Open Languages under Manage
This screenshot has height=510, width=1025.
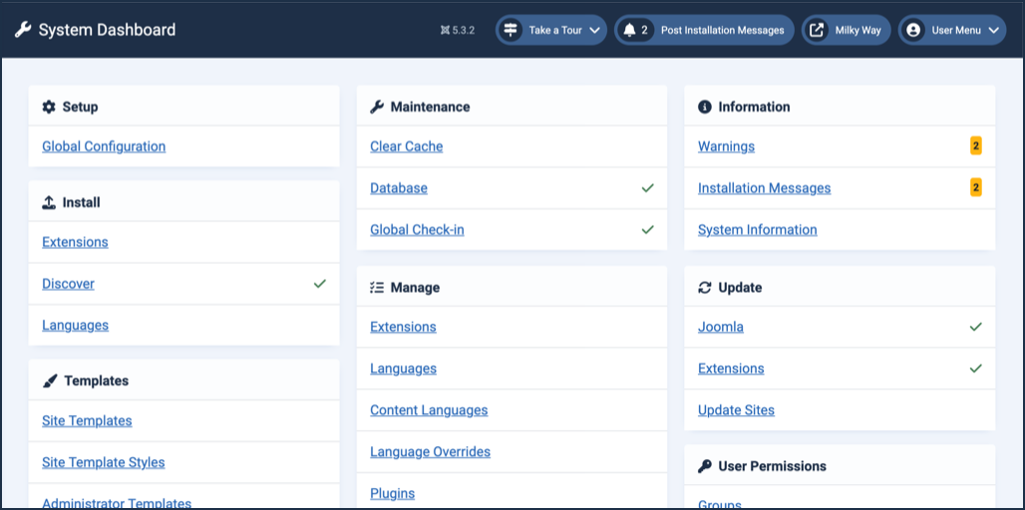click(404, 369)
